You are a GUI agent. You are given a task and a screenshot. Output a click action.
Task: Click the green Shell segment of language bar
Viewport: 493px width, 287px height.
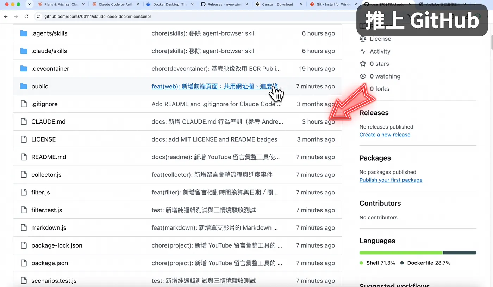pyautogui.click(x=401, y=252)
